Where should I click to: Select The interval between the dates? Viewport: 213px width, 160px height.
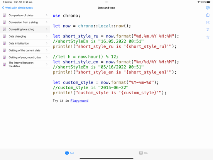coord(25,65)
